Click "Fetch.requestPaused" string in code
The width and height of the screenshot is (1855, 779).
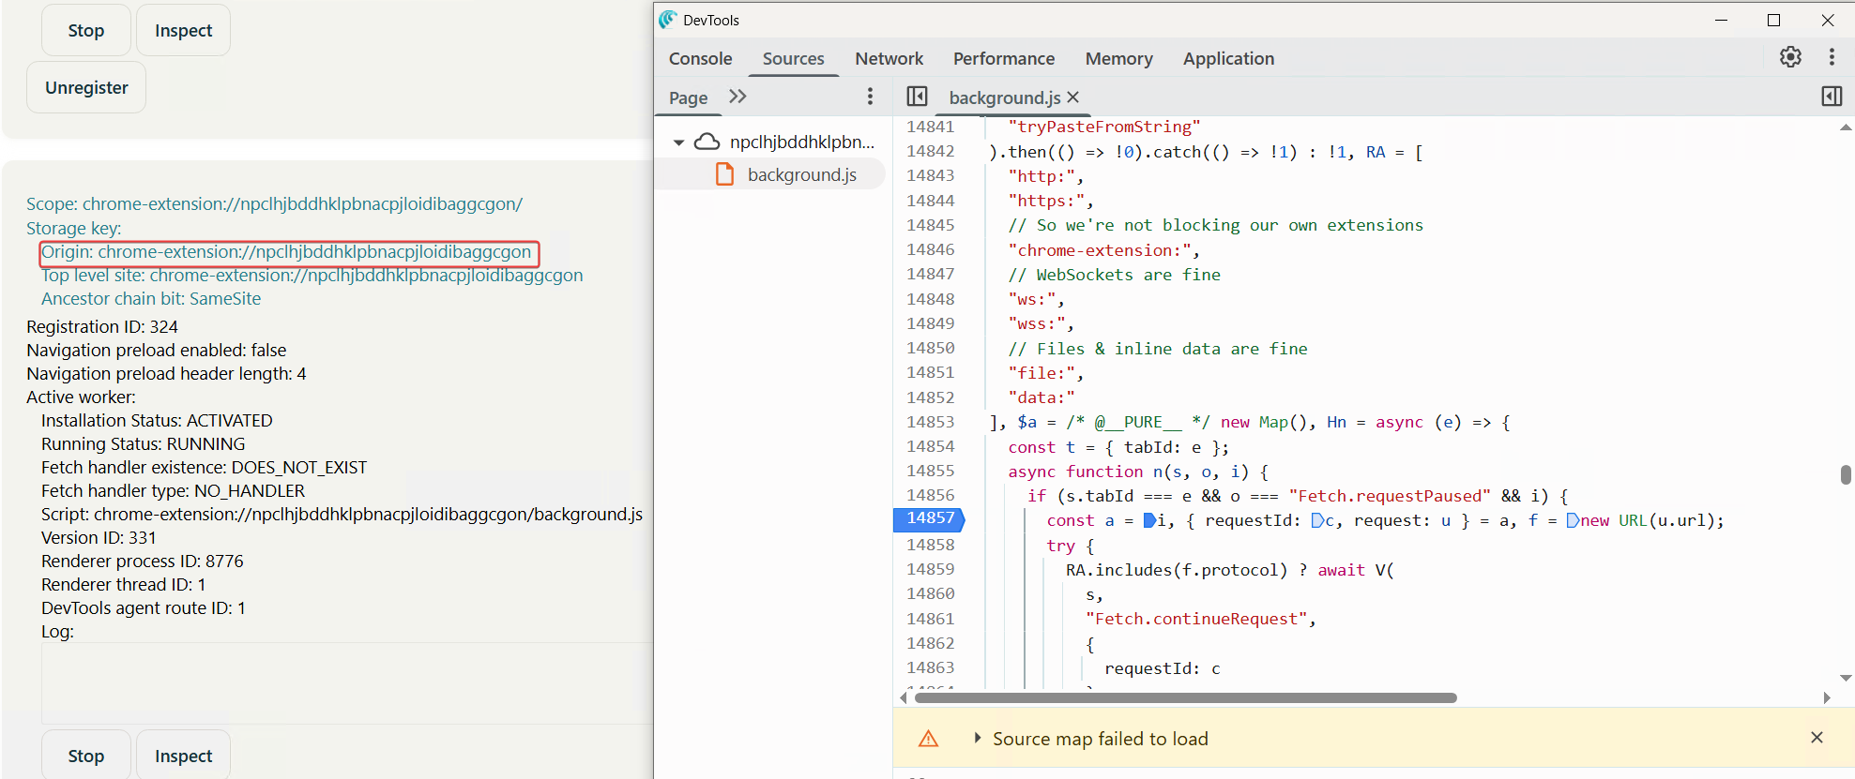(1390, 496)
